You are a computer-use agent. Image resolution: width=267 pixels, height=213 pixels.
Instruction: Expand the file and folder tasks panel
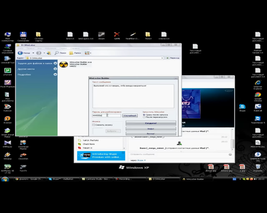tap(56, 63)
